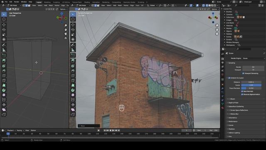
Task: Expand the Indirect Lighting panel
Action: coord(234,132)
